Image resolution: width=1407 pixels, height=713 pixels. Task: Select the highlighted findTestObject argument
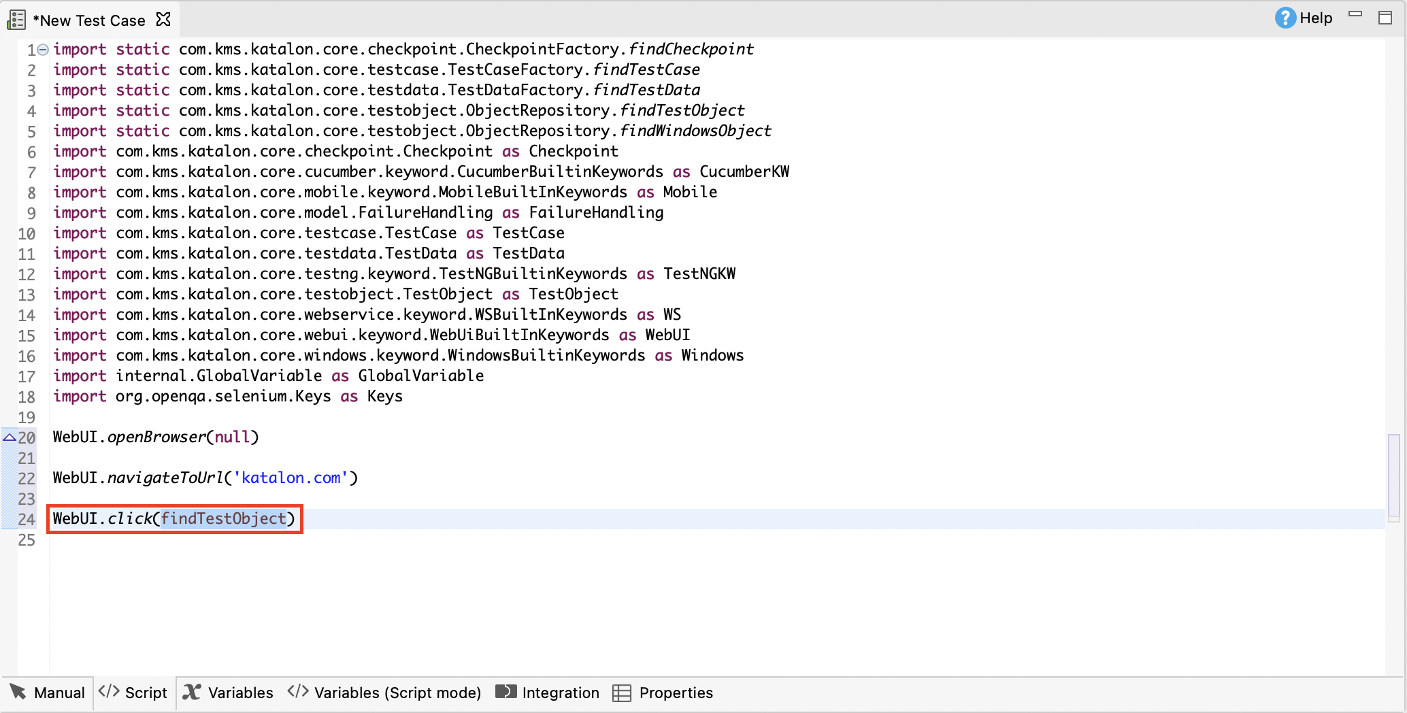(x=223, y=518)
